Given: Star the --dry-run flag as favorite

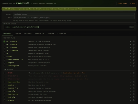Looking at the screenshot, I should [131, 42].
